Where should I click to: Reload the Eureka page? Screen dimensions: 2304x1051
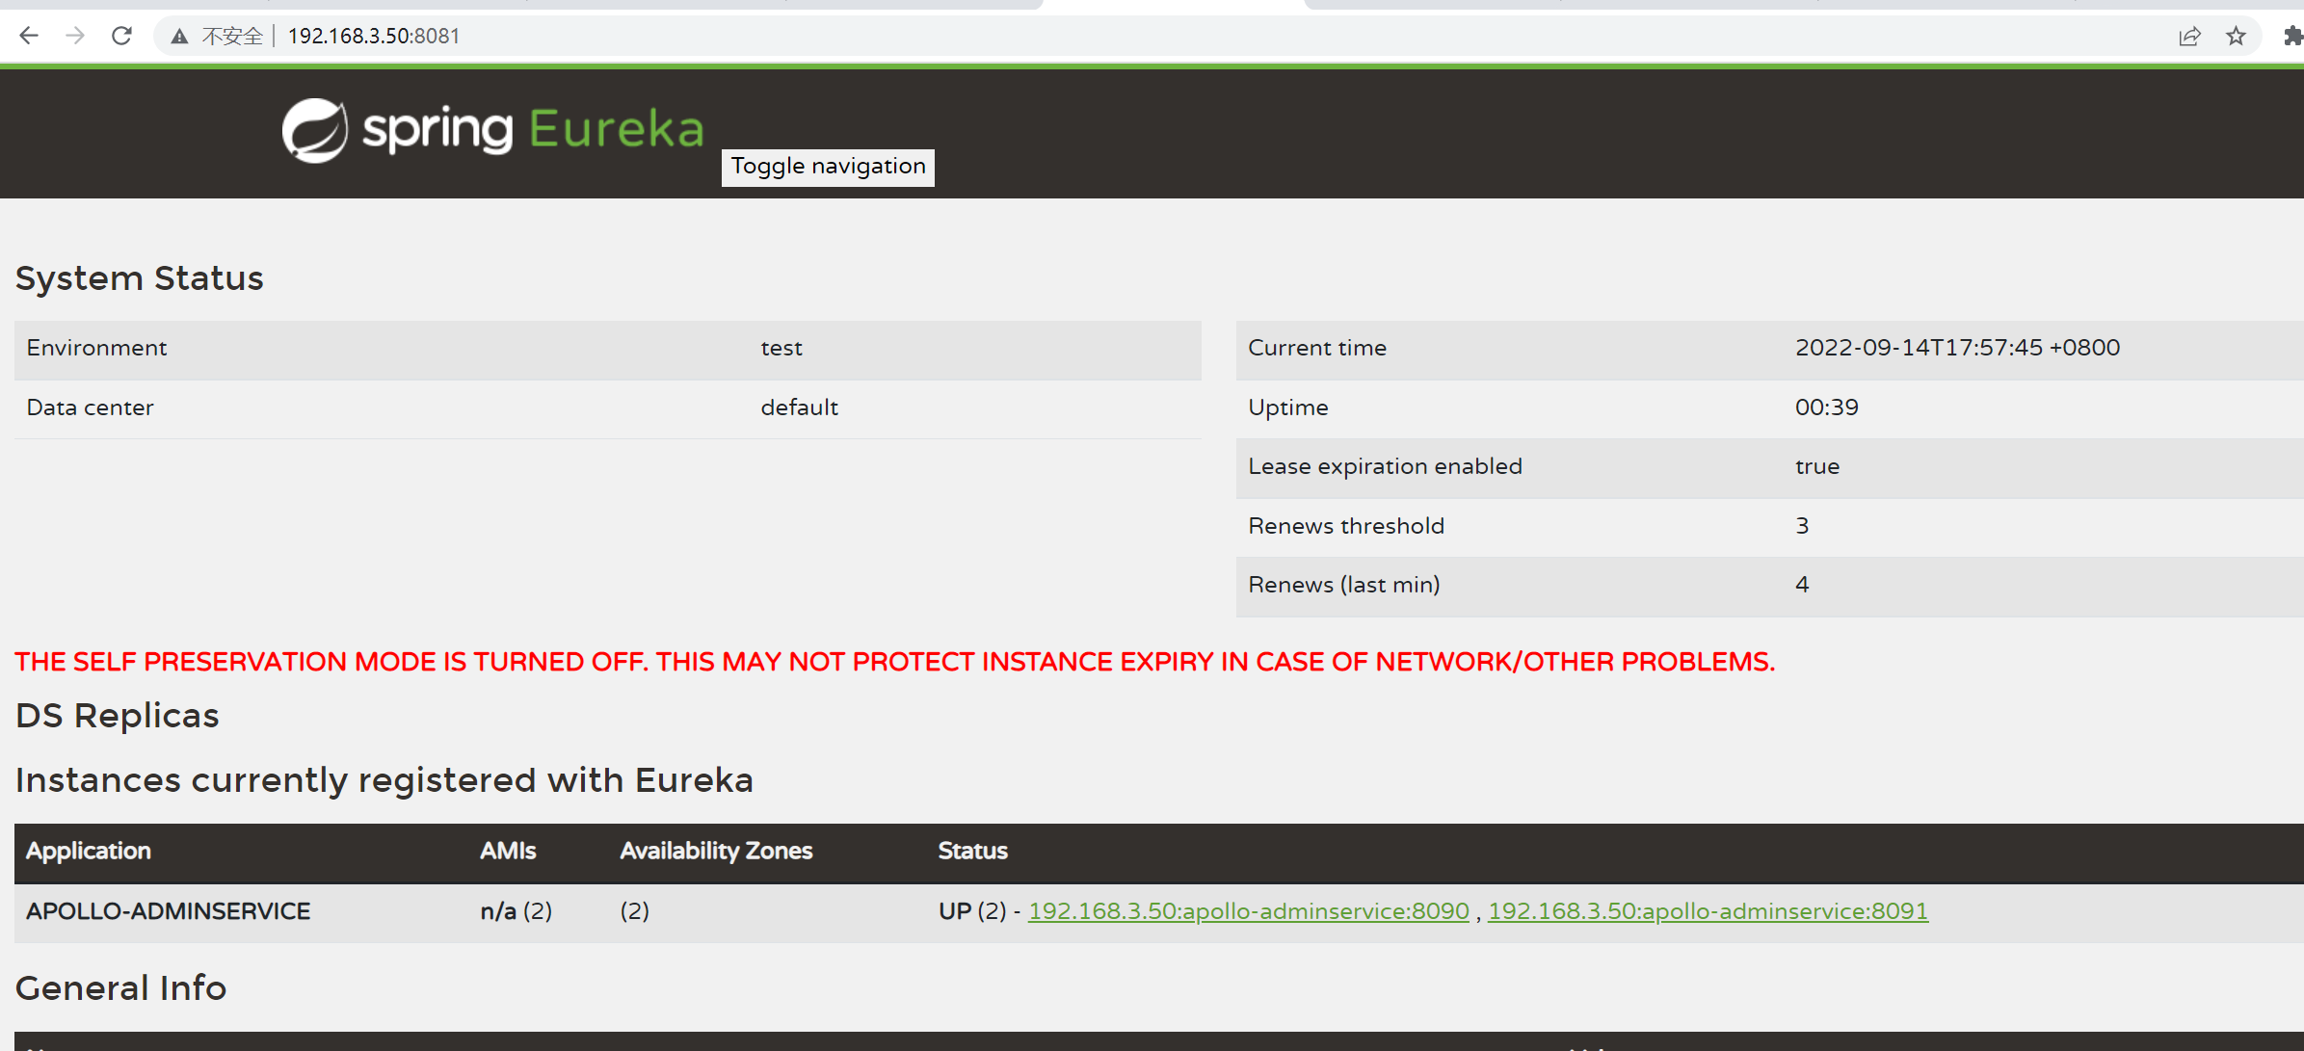click(121, 36)
